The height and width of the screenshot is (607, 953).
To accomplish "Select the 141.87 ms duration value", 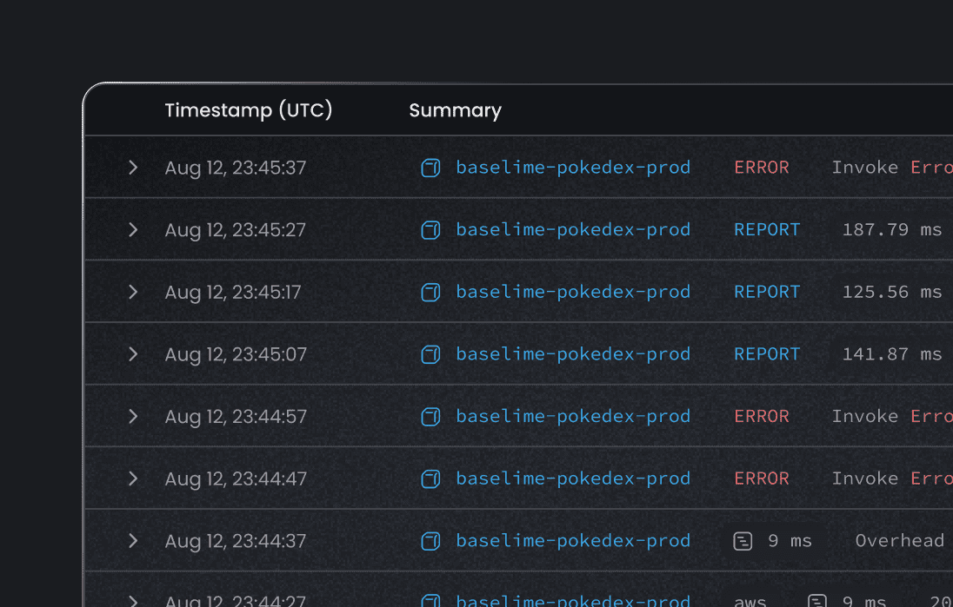I will pyautogui.click(x=892, y=354).
